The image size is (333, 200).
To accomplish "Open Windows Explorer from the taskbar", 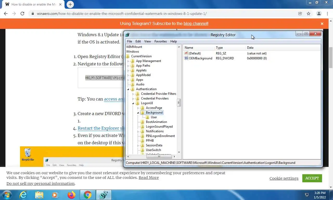I will pyautogui.click(x=39, y=195).
